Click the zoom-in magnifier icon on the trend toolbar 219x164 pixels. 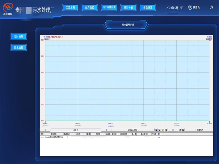point(156,130)
